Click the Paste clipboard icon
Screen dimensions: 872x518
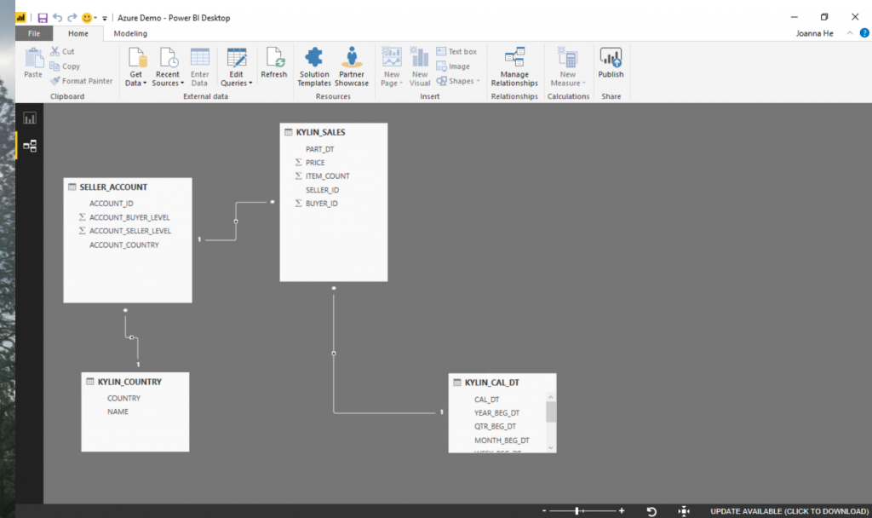(x=33, y=58)
